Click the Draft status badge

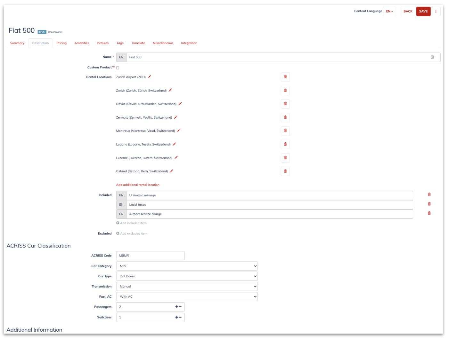(42, 32)
